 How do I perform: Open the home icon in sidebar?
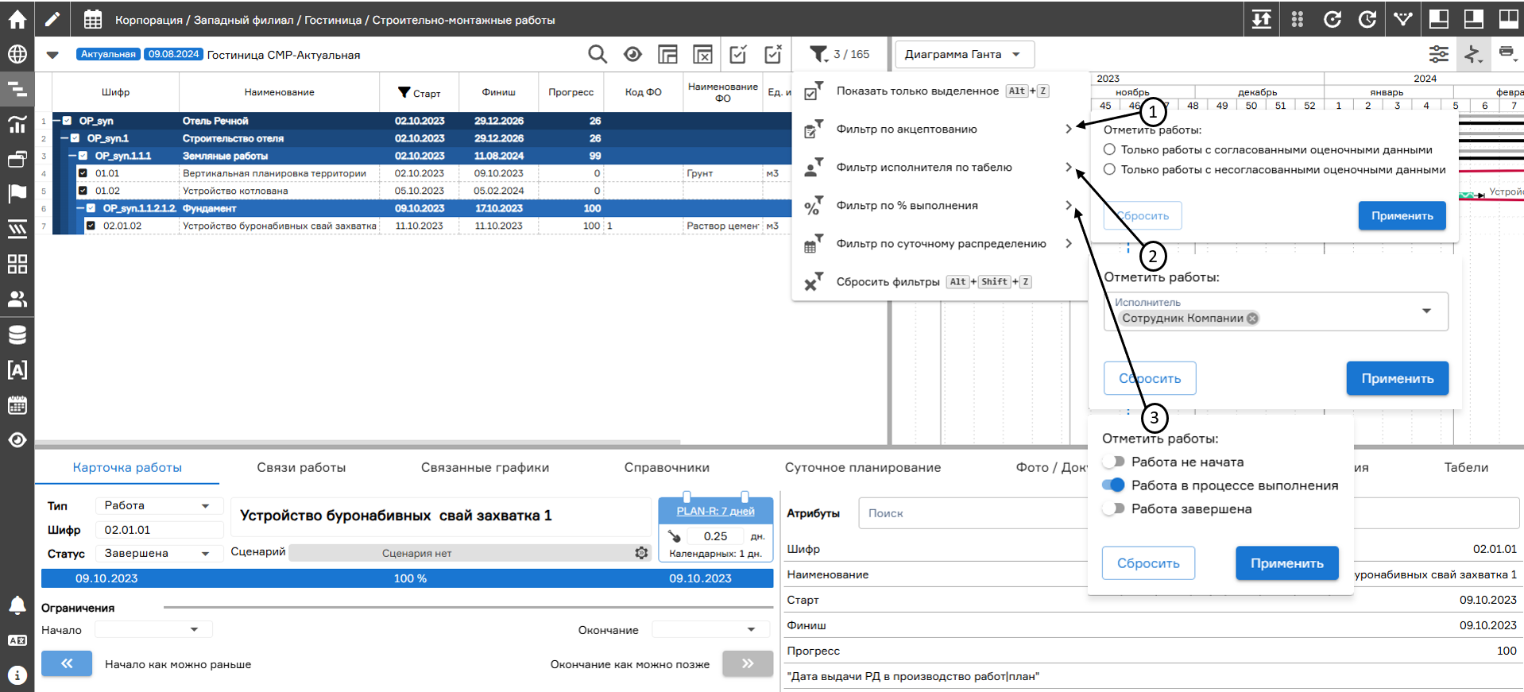click(17, 19)
